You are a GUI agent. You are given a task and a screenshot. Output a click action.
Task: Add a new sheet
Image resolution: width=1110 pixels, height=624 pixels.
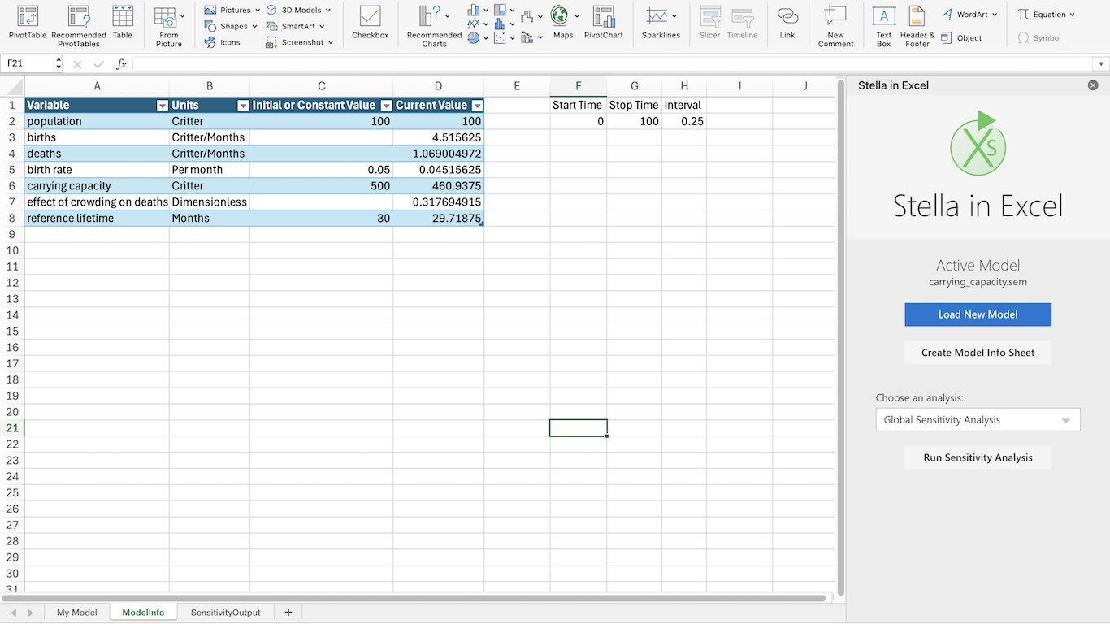288,613
